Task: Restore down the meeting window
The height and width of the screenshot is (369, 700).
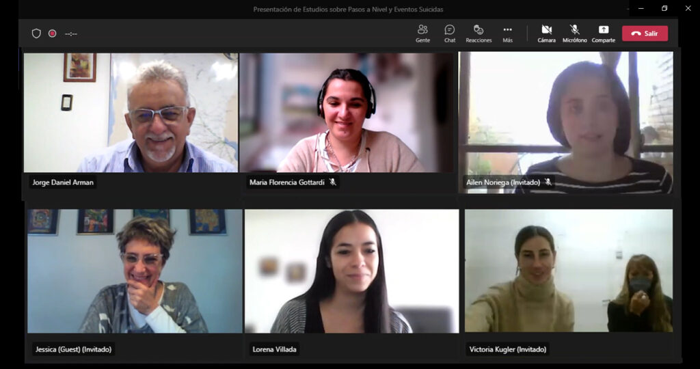Action: [x=664, y=8]
